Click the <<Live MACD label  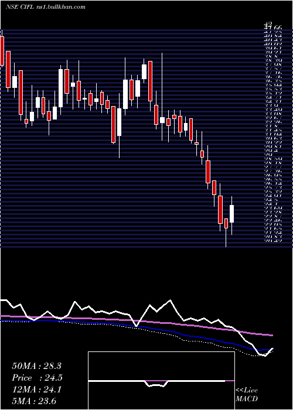247,395
